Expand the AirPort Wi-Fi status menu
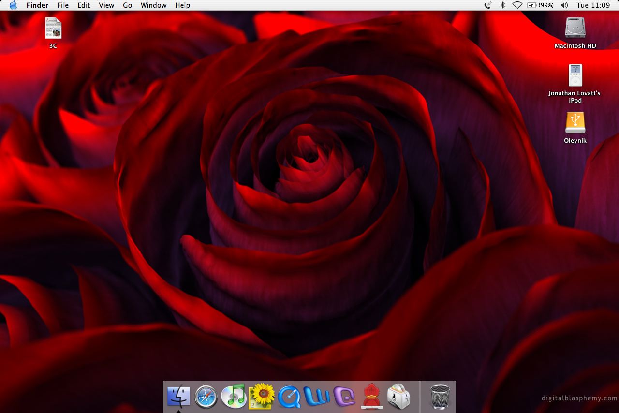 517,5
